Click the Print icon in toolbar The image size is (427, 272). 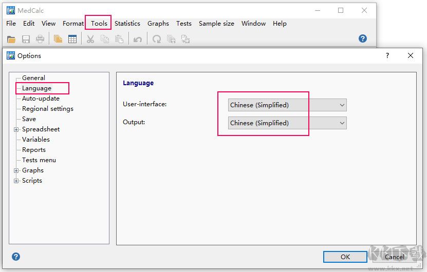pos(40,39)
